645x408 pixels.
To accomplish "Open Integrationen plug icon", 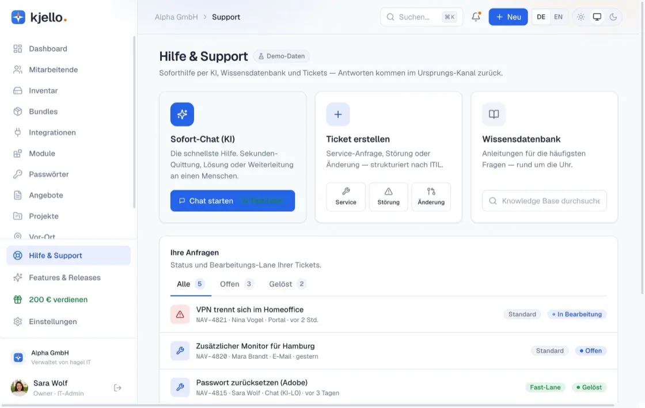I will pyautogui.click(x=18, y=132).
